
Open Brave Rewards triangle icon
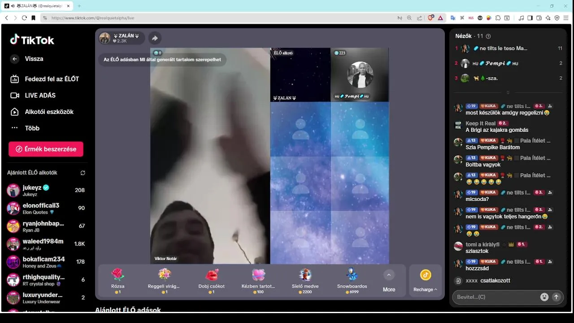[440, 18]
